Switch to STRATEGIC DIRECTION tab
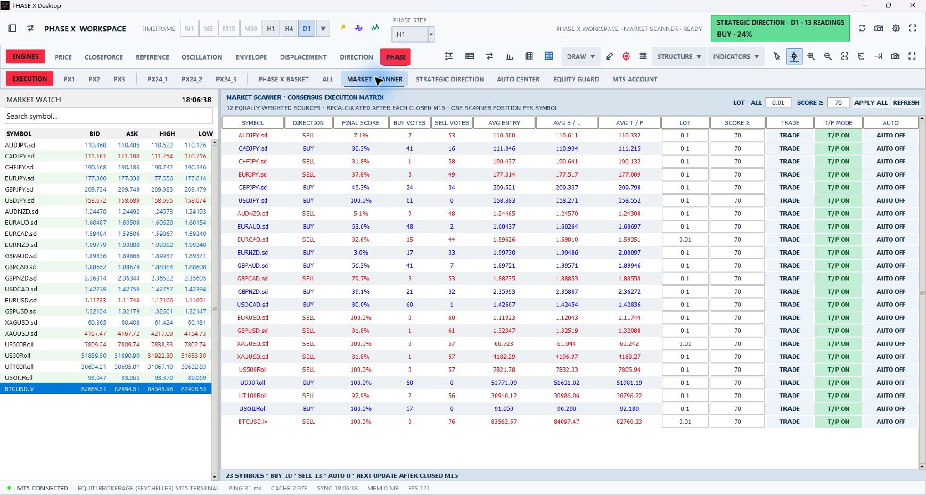Image resolution: width=926 pixels, height=495 pixels. pyautogui.click(x=449, y=79)
